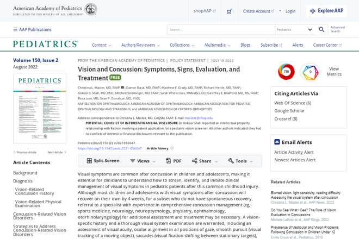Click the journal issue cover thumbnail

coord(40,108)
